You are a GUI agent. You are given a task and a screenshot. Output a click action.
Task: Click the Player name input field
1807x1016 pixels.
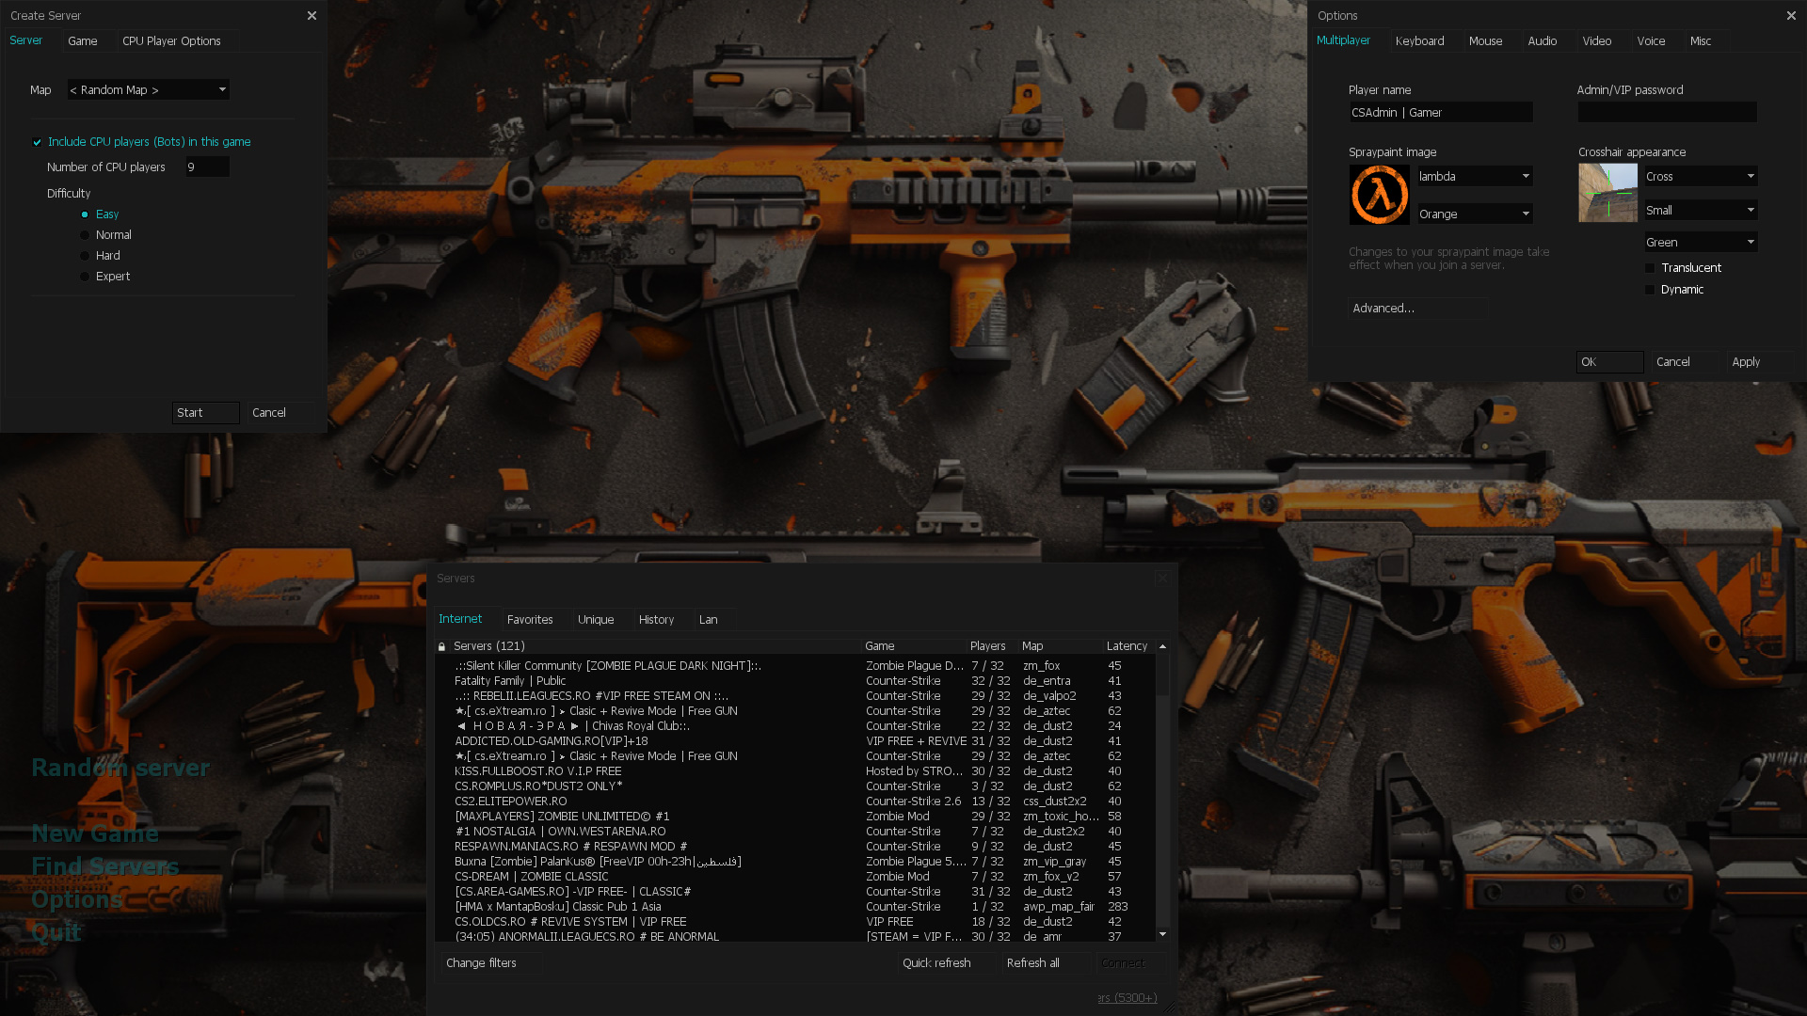(x=1440, y=113)
